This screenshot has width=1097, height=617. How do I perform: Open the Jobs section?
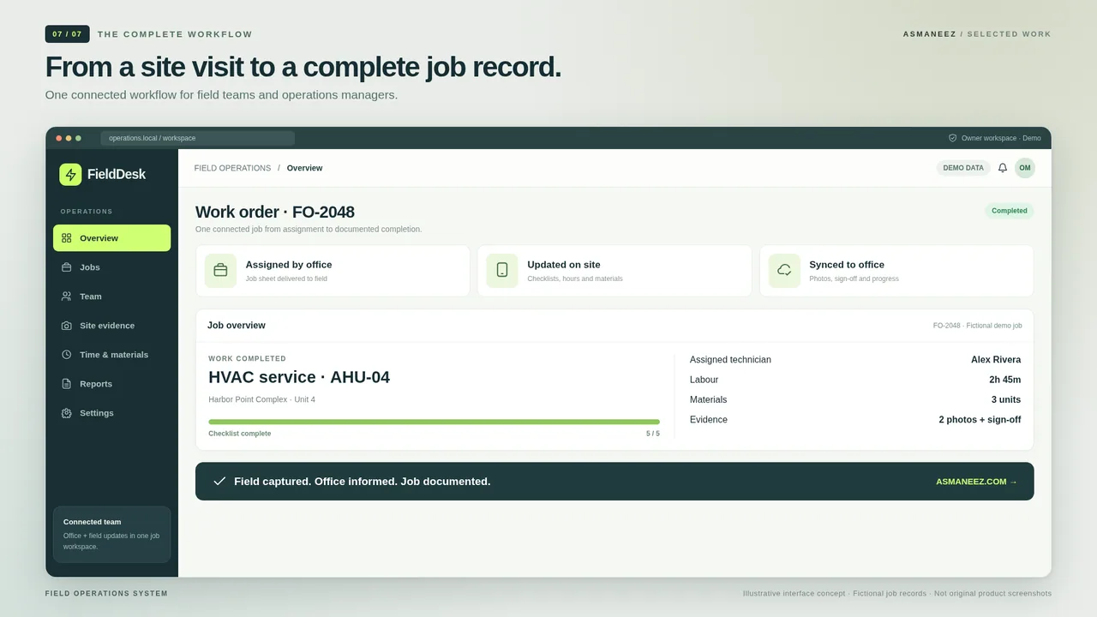coord(111,267)
